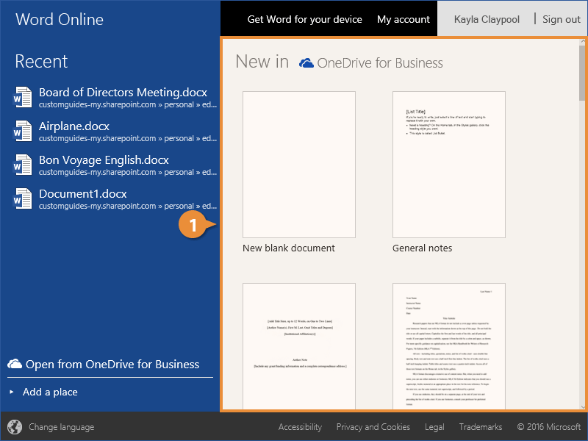The height and width of the screenshot is (441, 588).
Task: Choose the MLA style paper template thumbnail
Action: pos(449,345)
